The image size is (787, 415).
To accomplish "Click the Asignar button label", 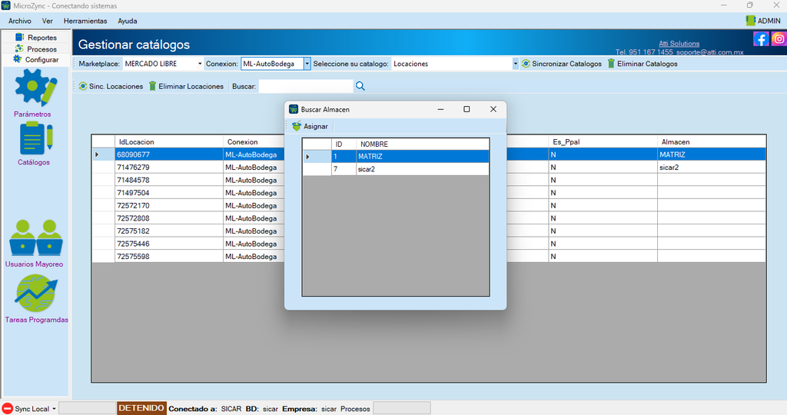I will (x=316, y=127).
